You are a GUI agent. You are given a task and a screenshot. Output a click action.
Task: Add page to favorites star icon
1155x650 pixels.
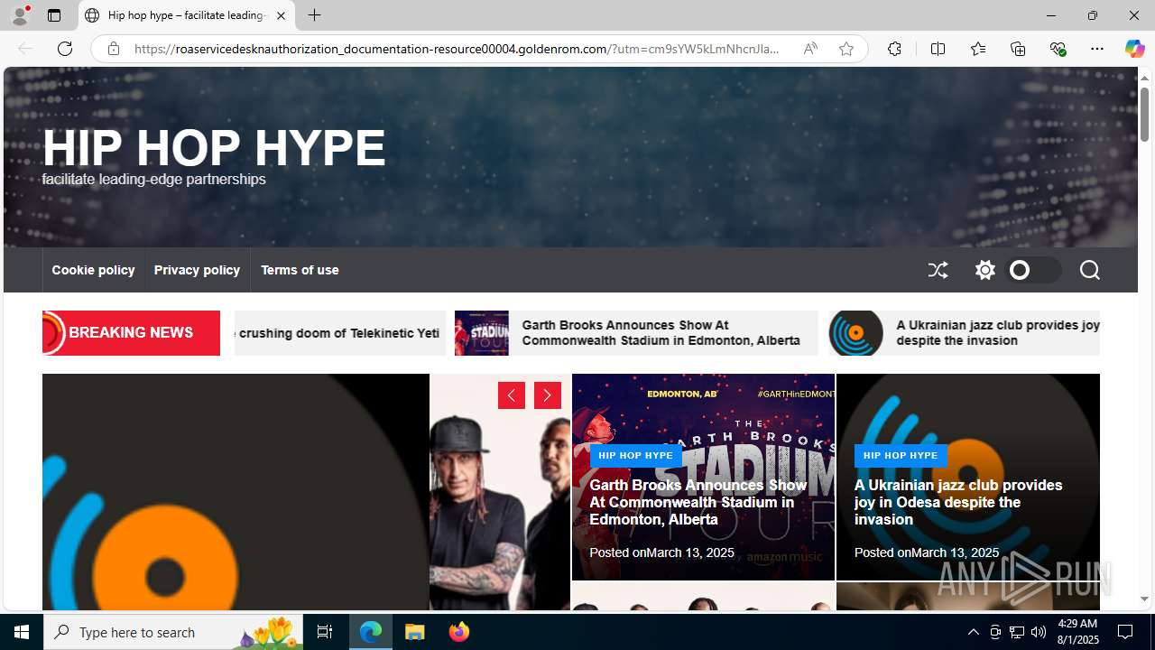[846, 49]
